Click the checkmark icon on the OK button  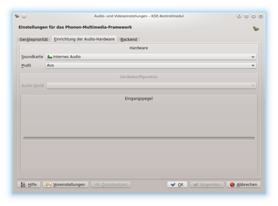tap(173, 184)
